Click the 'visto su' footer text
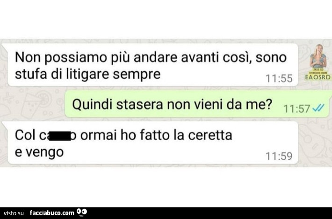Viewport: 332px width, 219px height. [x=14, y=213]
